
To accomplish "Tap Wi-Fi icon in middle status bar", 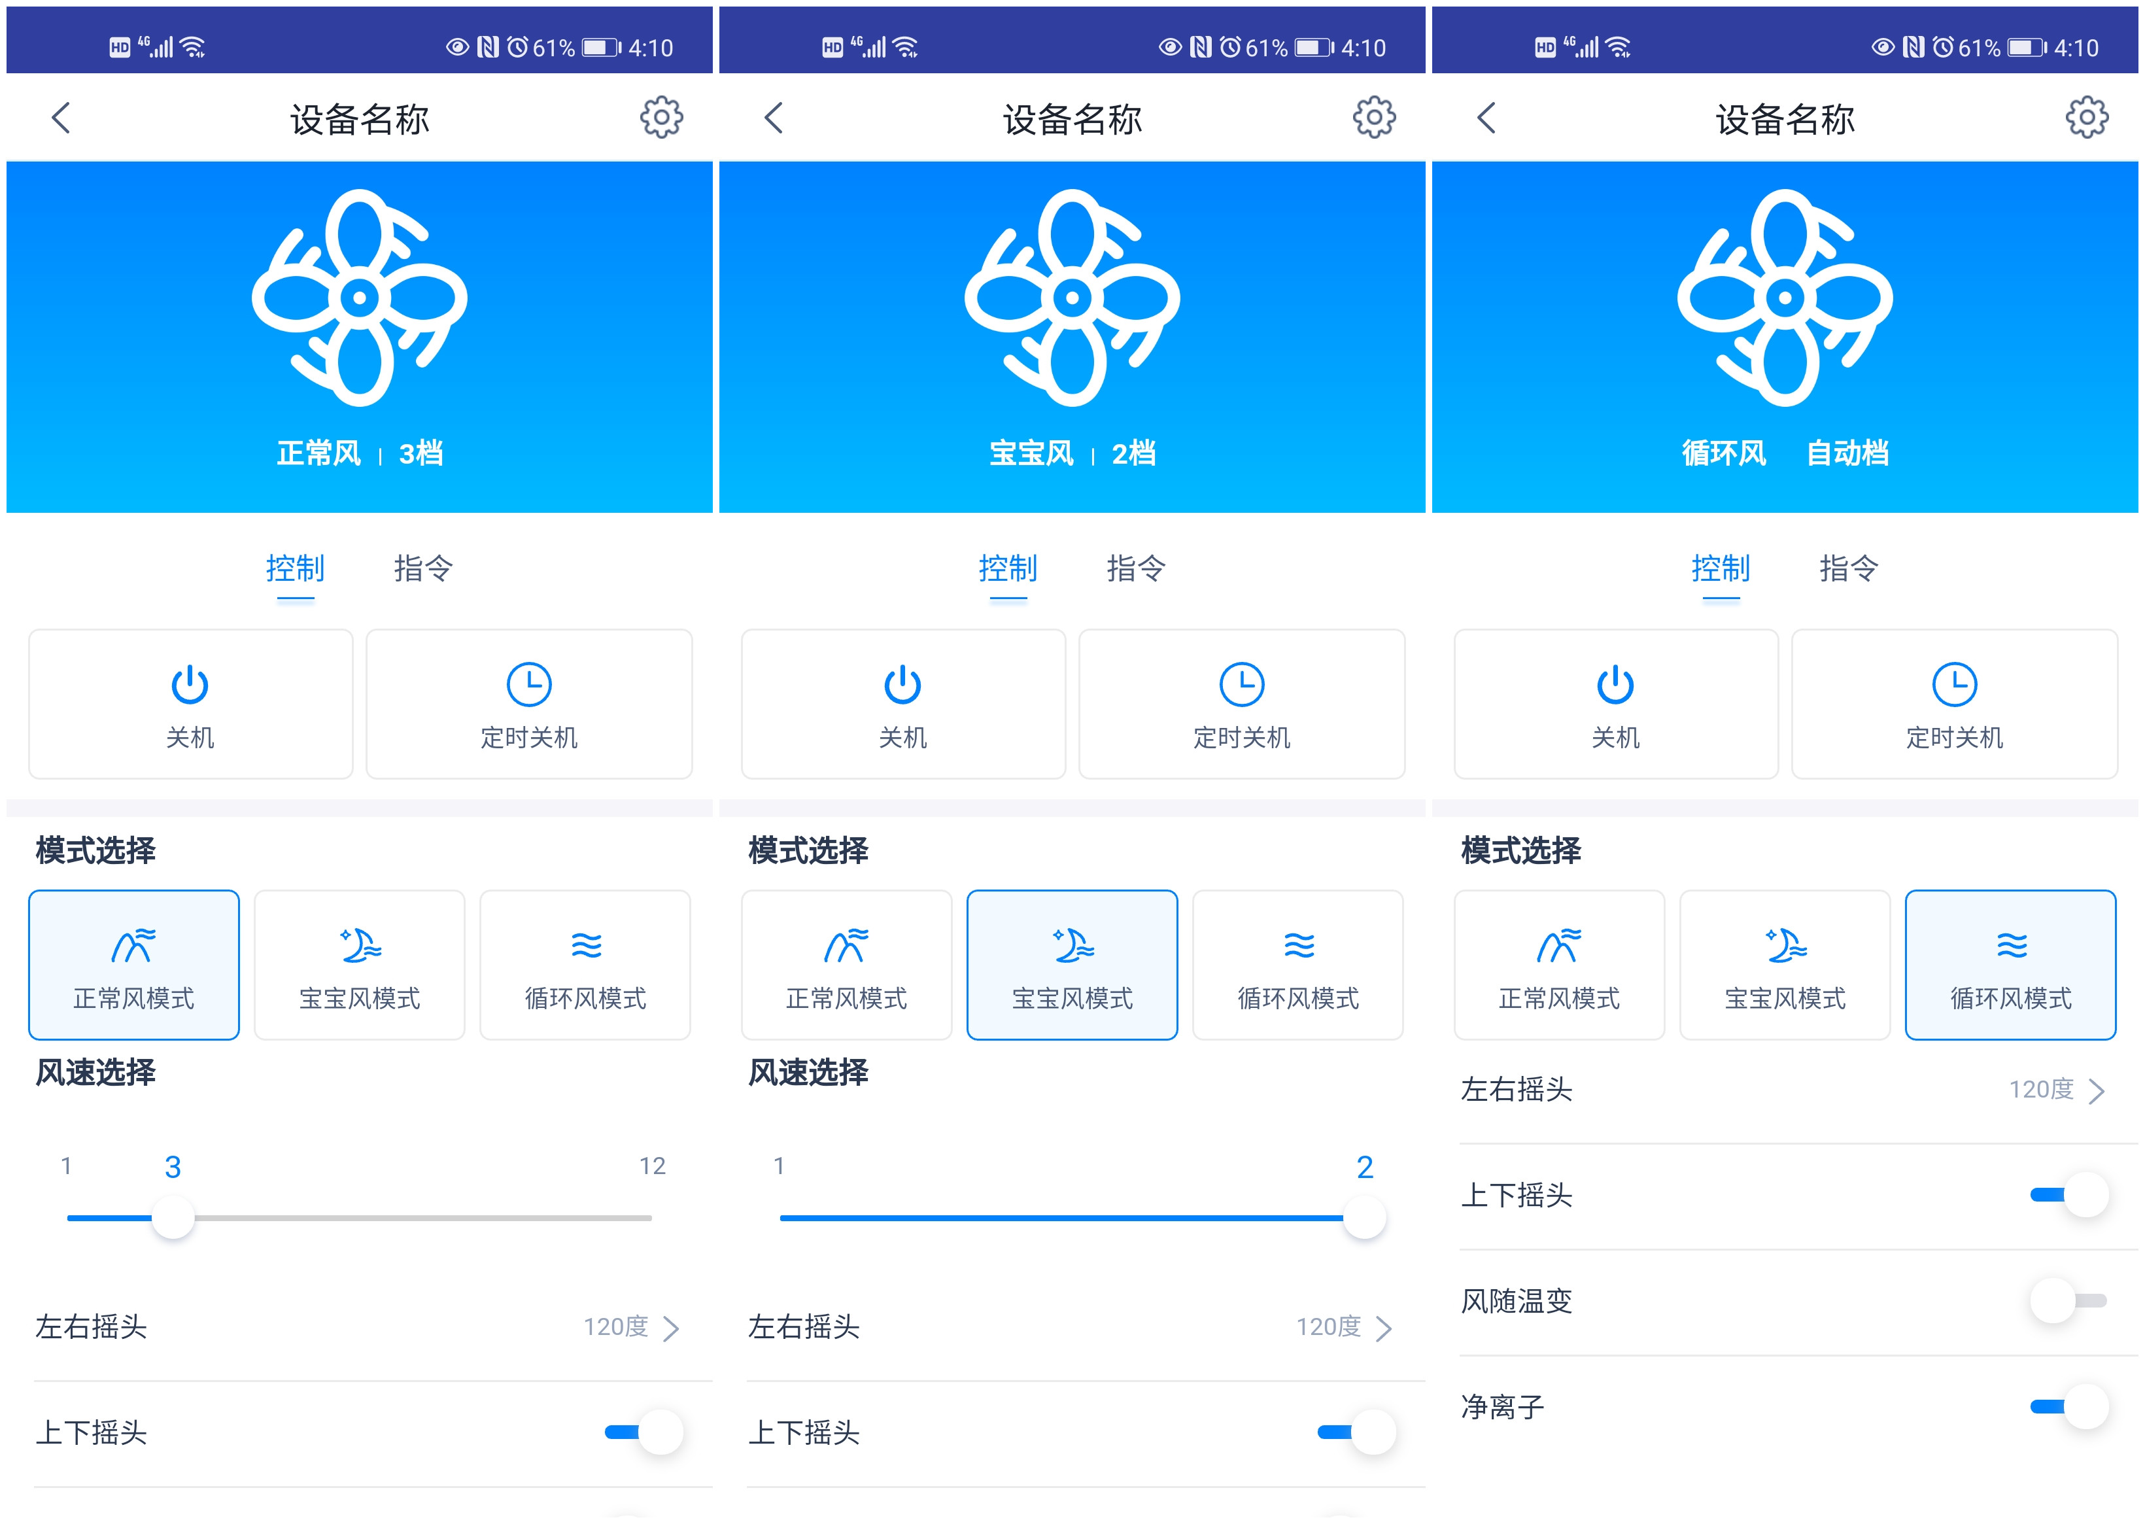I will click(906, 47).
